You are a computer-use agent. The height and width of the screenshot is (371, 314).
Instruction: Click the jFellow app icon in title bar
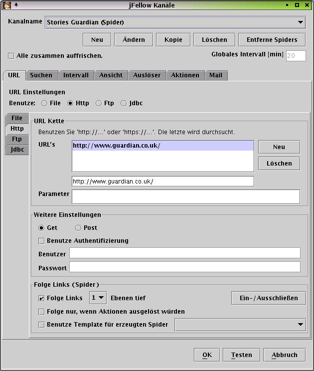pyautogui.click(x=7, y=5)
